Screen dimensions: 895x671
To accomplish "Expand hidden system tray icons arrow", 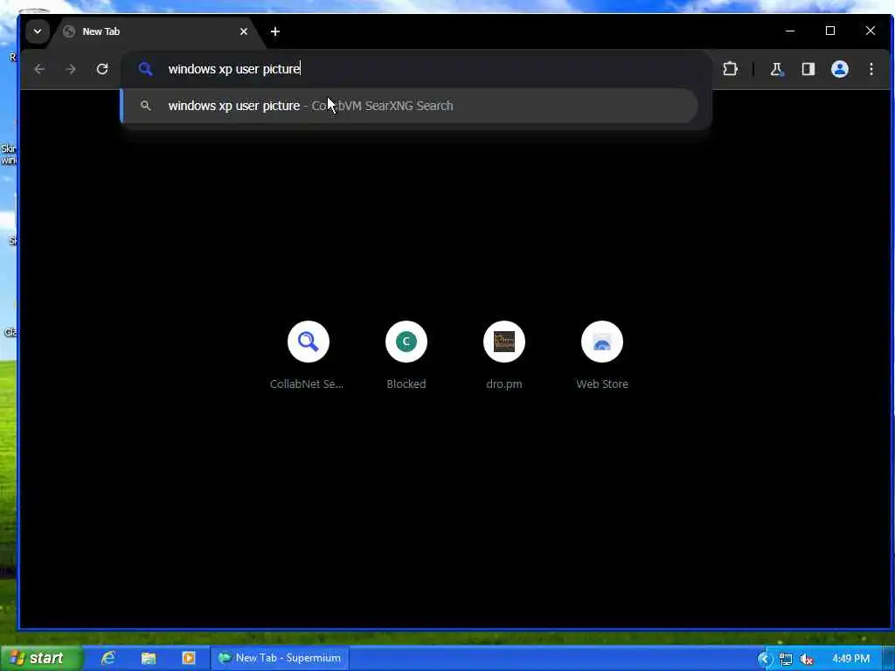I will (764, 659).
